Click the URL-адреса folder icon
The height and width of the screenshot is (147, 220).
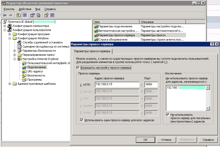[24, 71]
